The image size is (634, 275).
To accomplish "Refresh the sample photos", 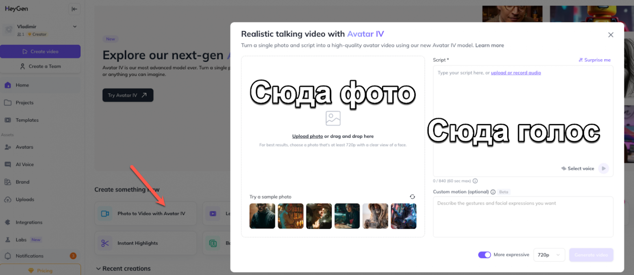I will pos(412,197).
